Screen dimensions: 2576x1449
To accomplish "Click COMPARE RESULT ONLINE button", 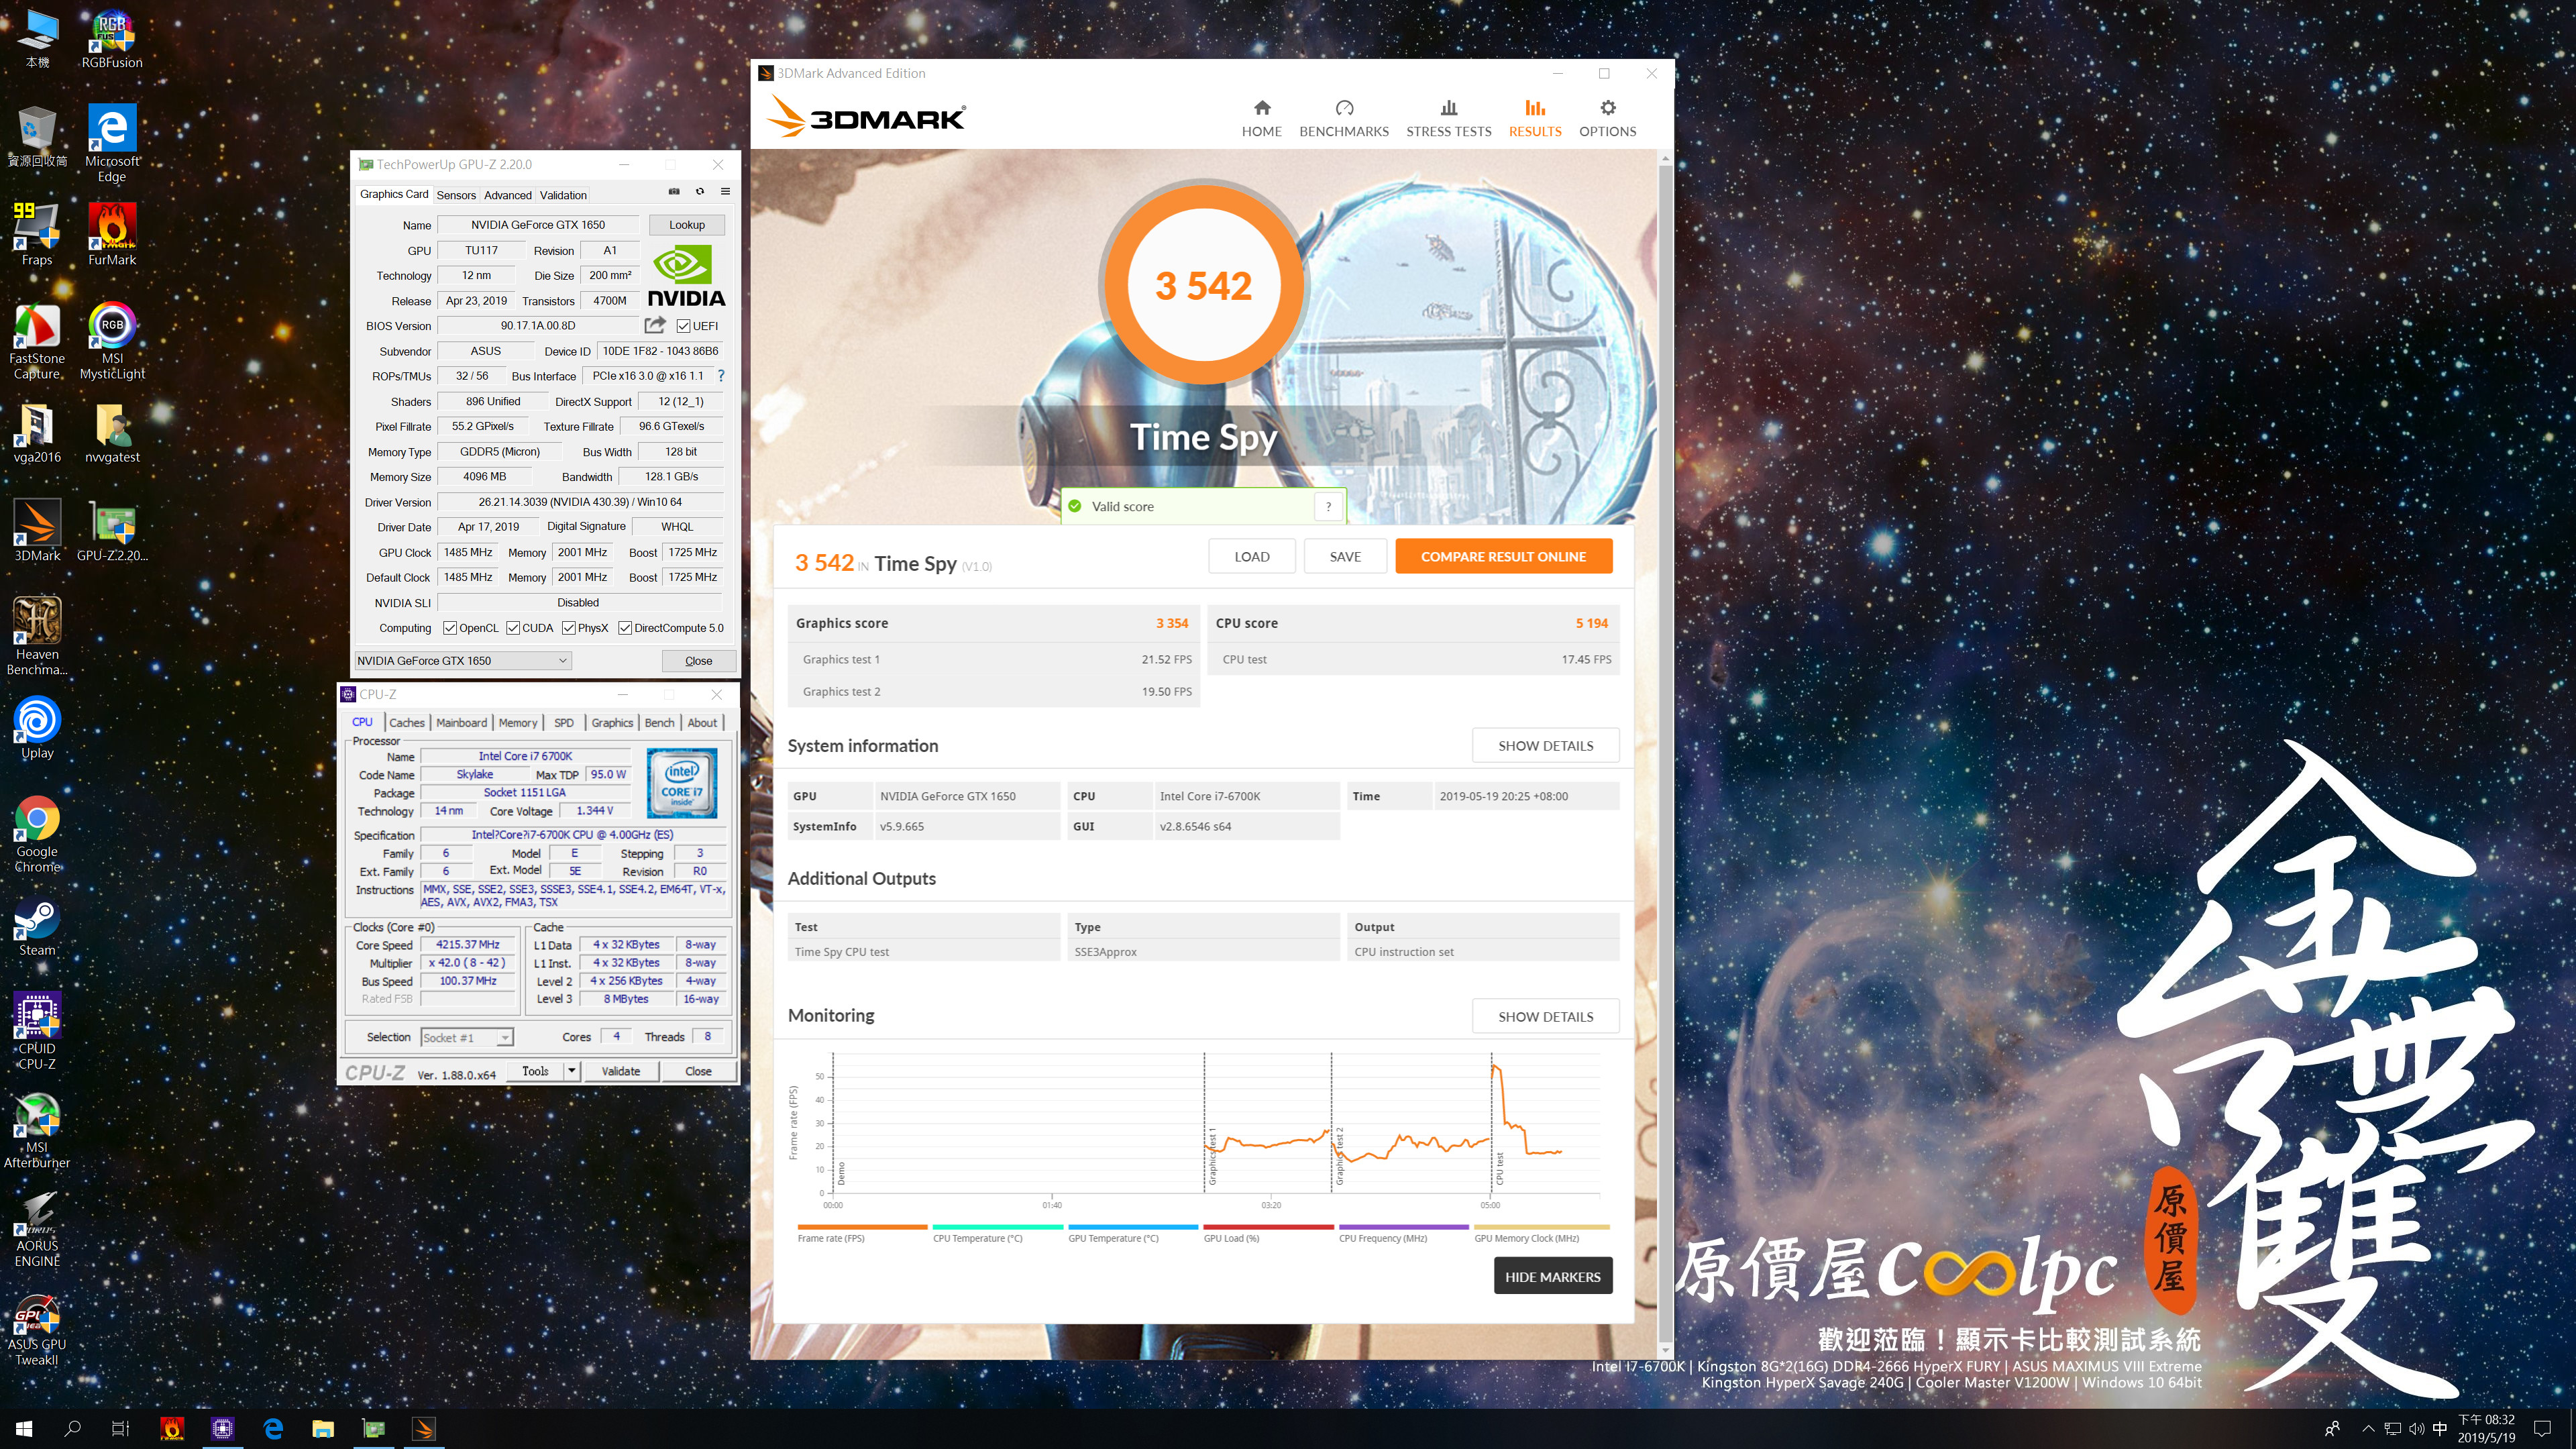I will click(1503, 557).
